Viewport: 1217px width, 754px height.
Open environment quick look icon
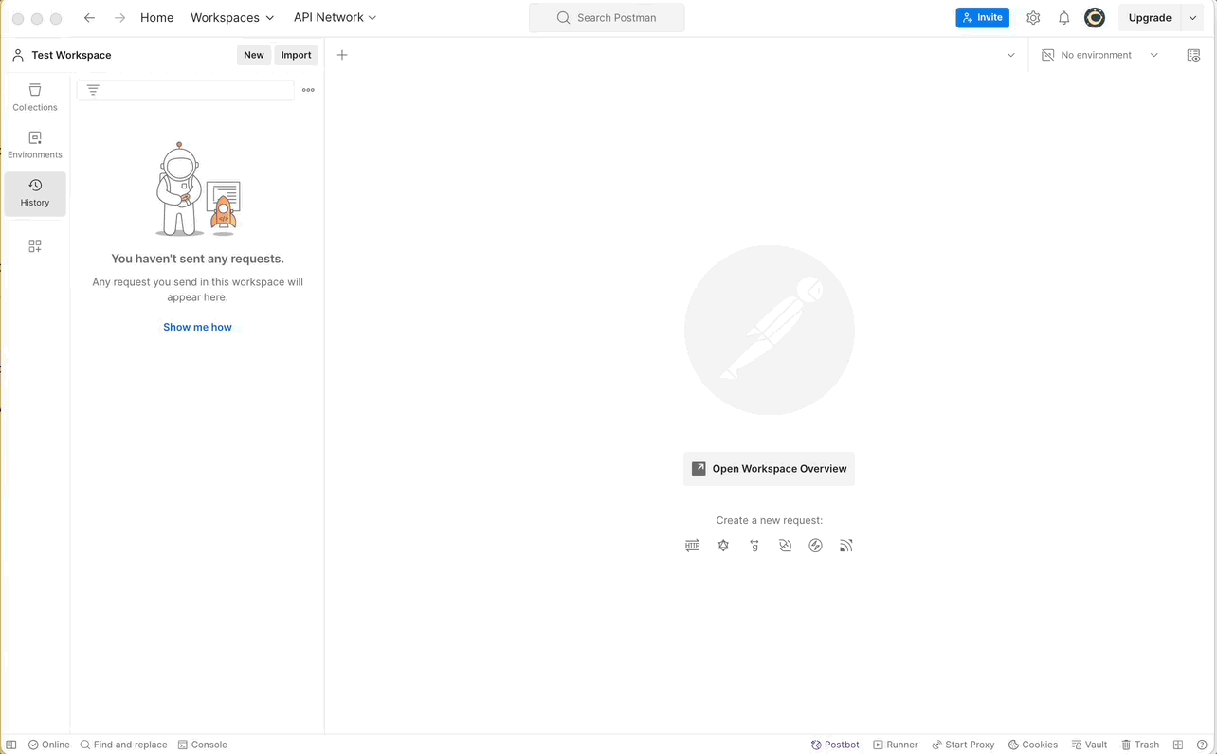click(x=1193, y=55)
